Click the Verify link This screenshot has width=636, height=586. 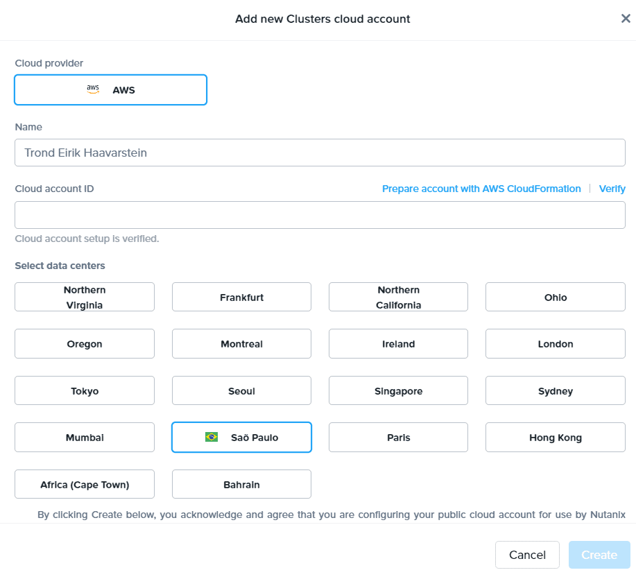(x=612, y=189)
